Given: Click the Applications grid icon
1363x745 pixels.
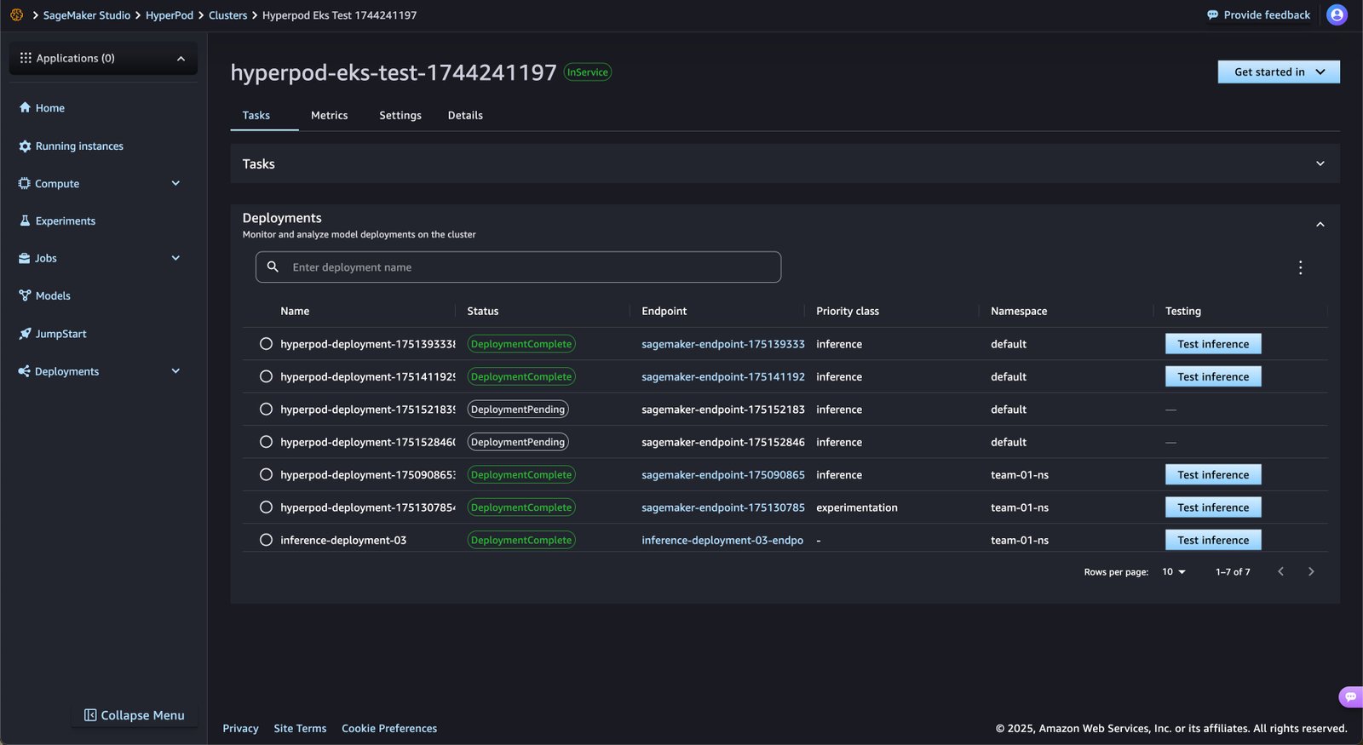Looking at the screenshot, I should 26,58.
